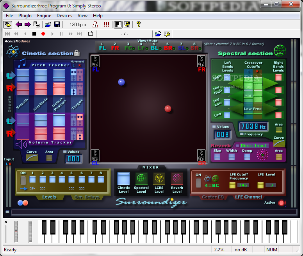Screen dimensions: 303x256
Task: Mute the BL channel in View/Mute
Action: tap(155, 48)
